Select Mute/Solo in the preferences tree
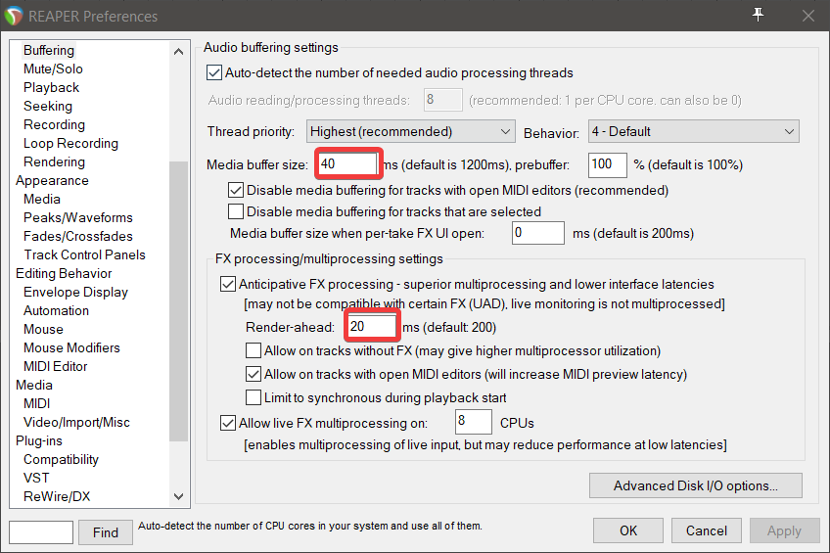This screenshot has height=553, width=830. [53, 69]
